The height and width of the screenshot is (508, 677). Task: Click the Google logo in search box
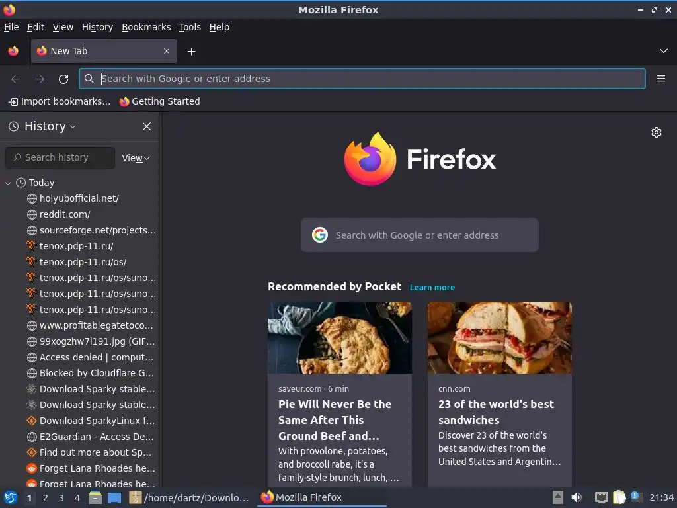319,235
